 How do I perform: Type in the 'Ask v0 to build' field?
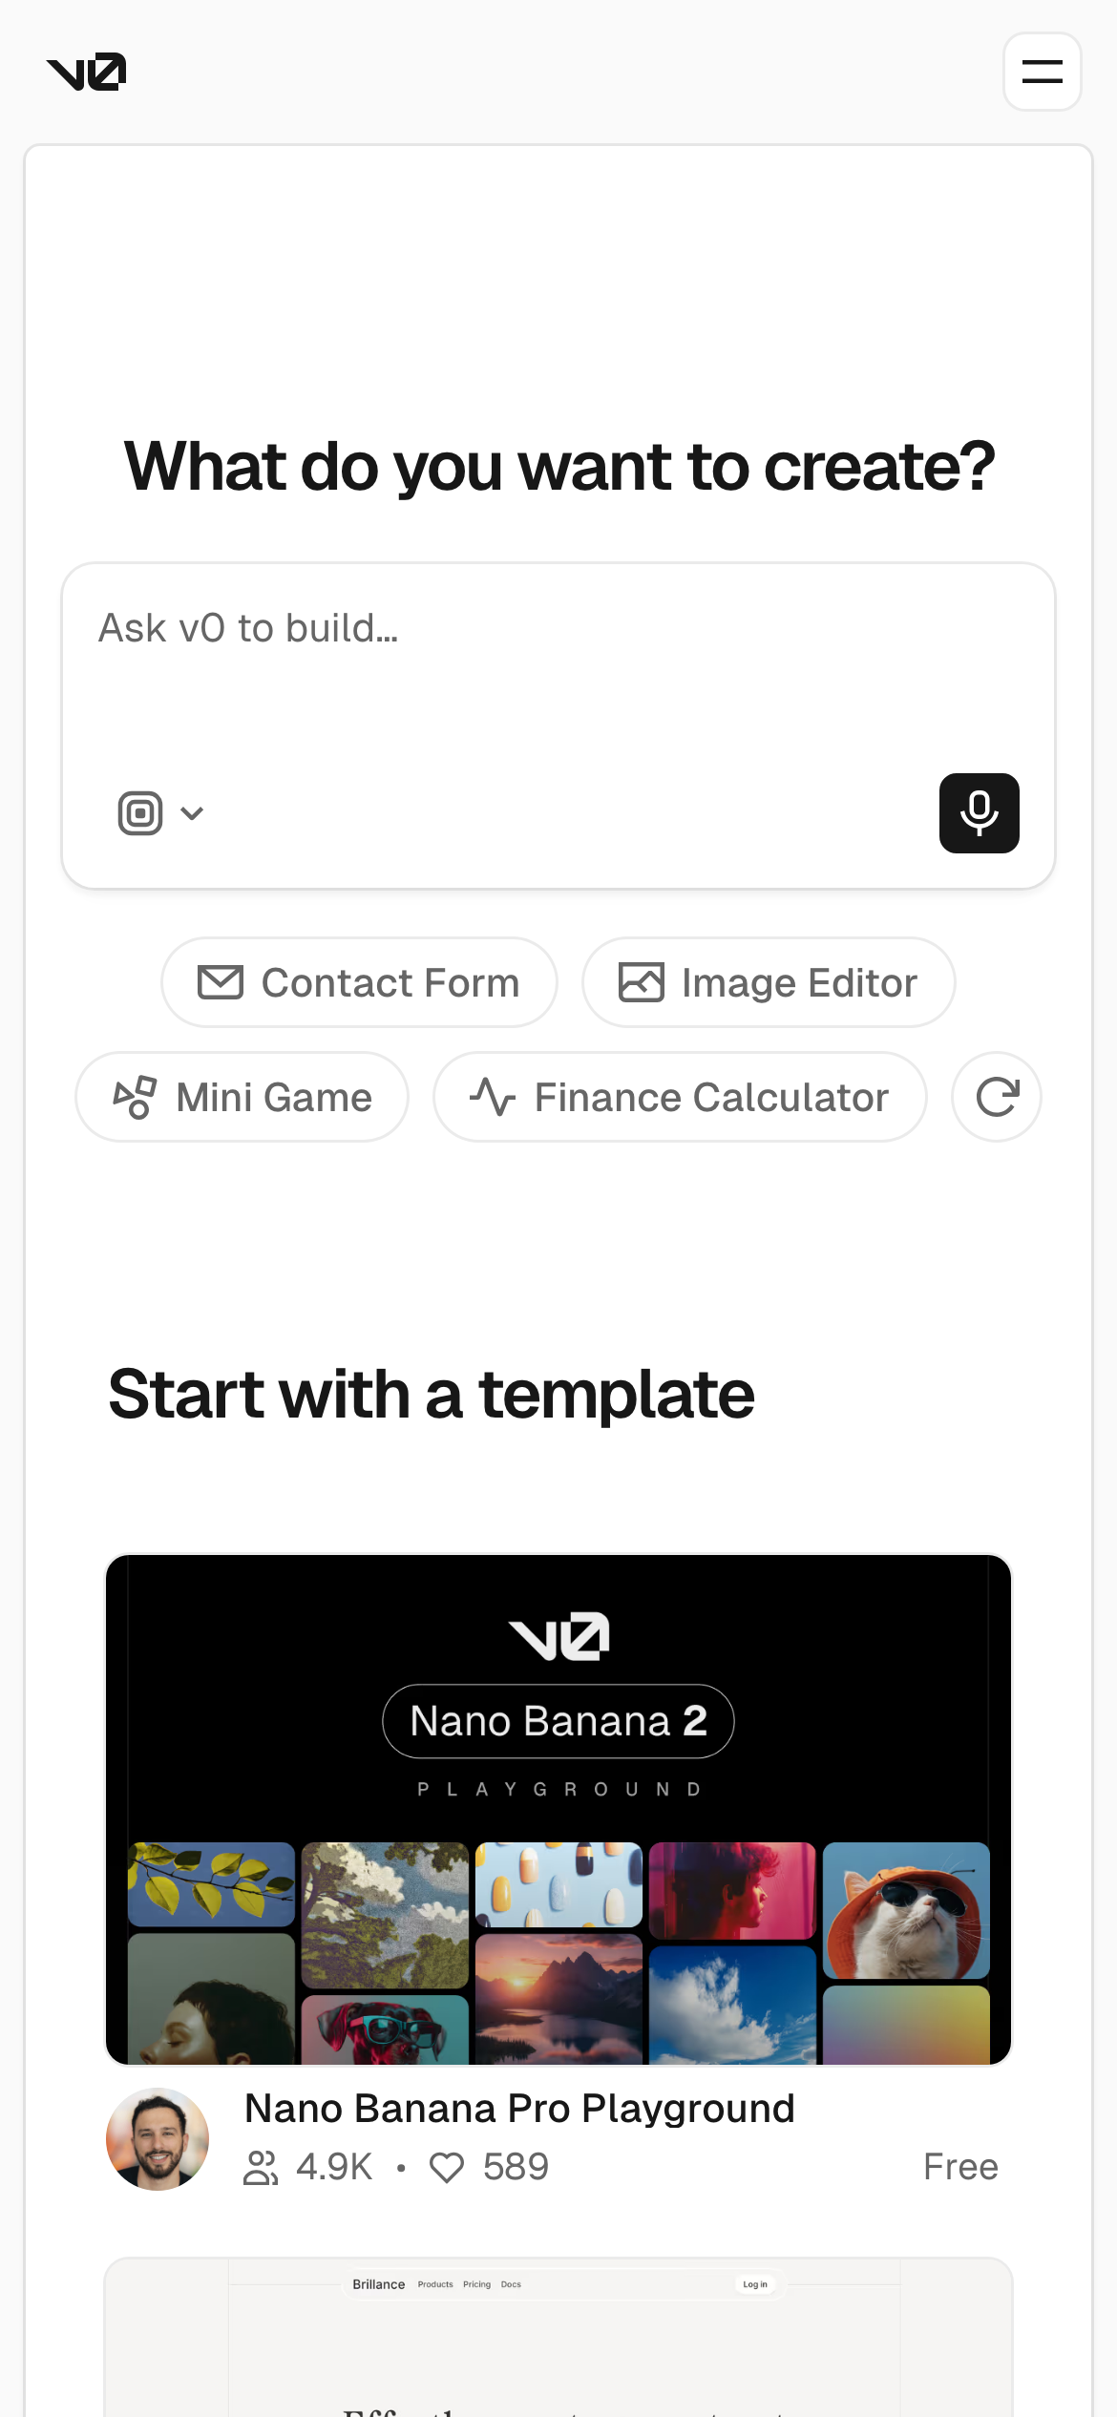pyautogui.click(x=558, y=668)
